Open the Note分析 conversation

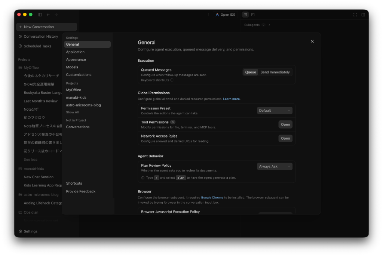(31, 110)
